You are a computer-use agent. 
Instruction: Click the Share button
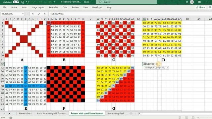click(x=200, y=7)
